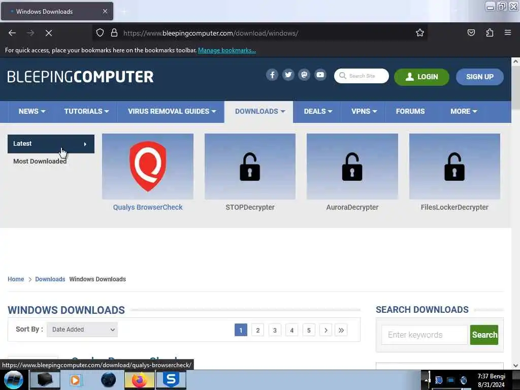The width and height of the screenshot is (520, 390).
Task: Launch Firefox from the taskbar
Action: [x=139, y=380]
